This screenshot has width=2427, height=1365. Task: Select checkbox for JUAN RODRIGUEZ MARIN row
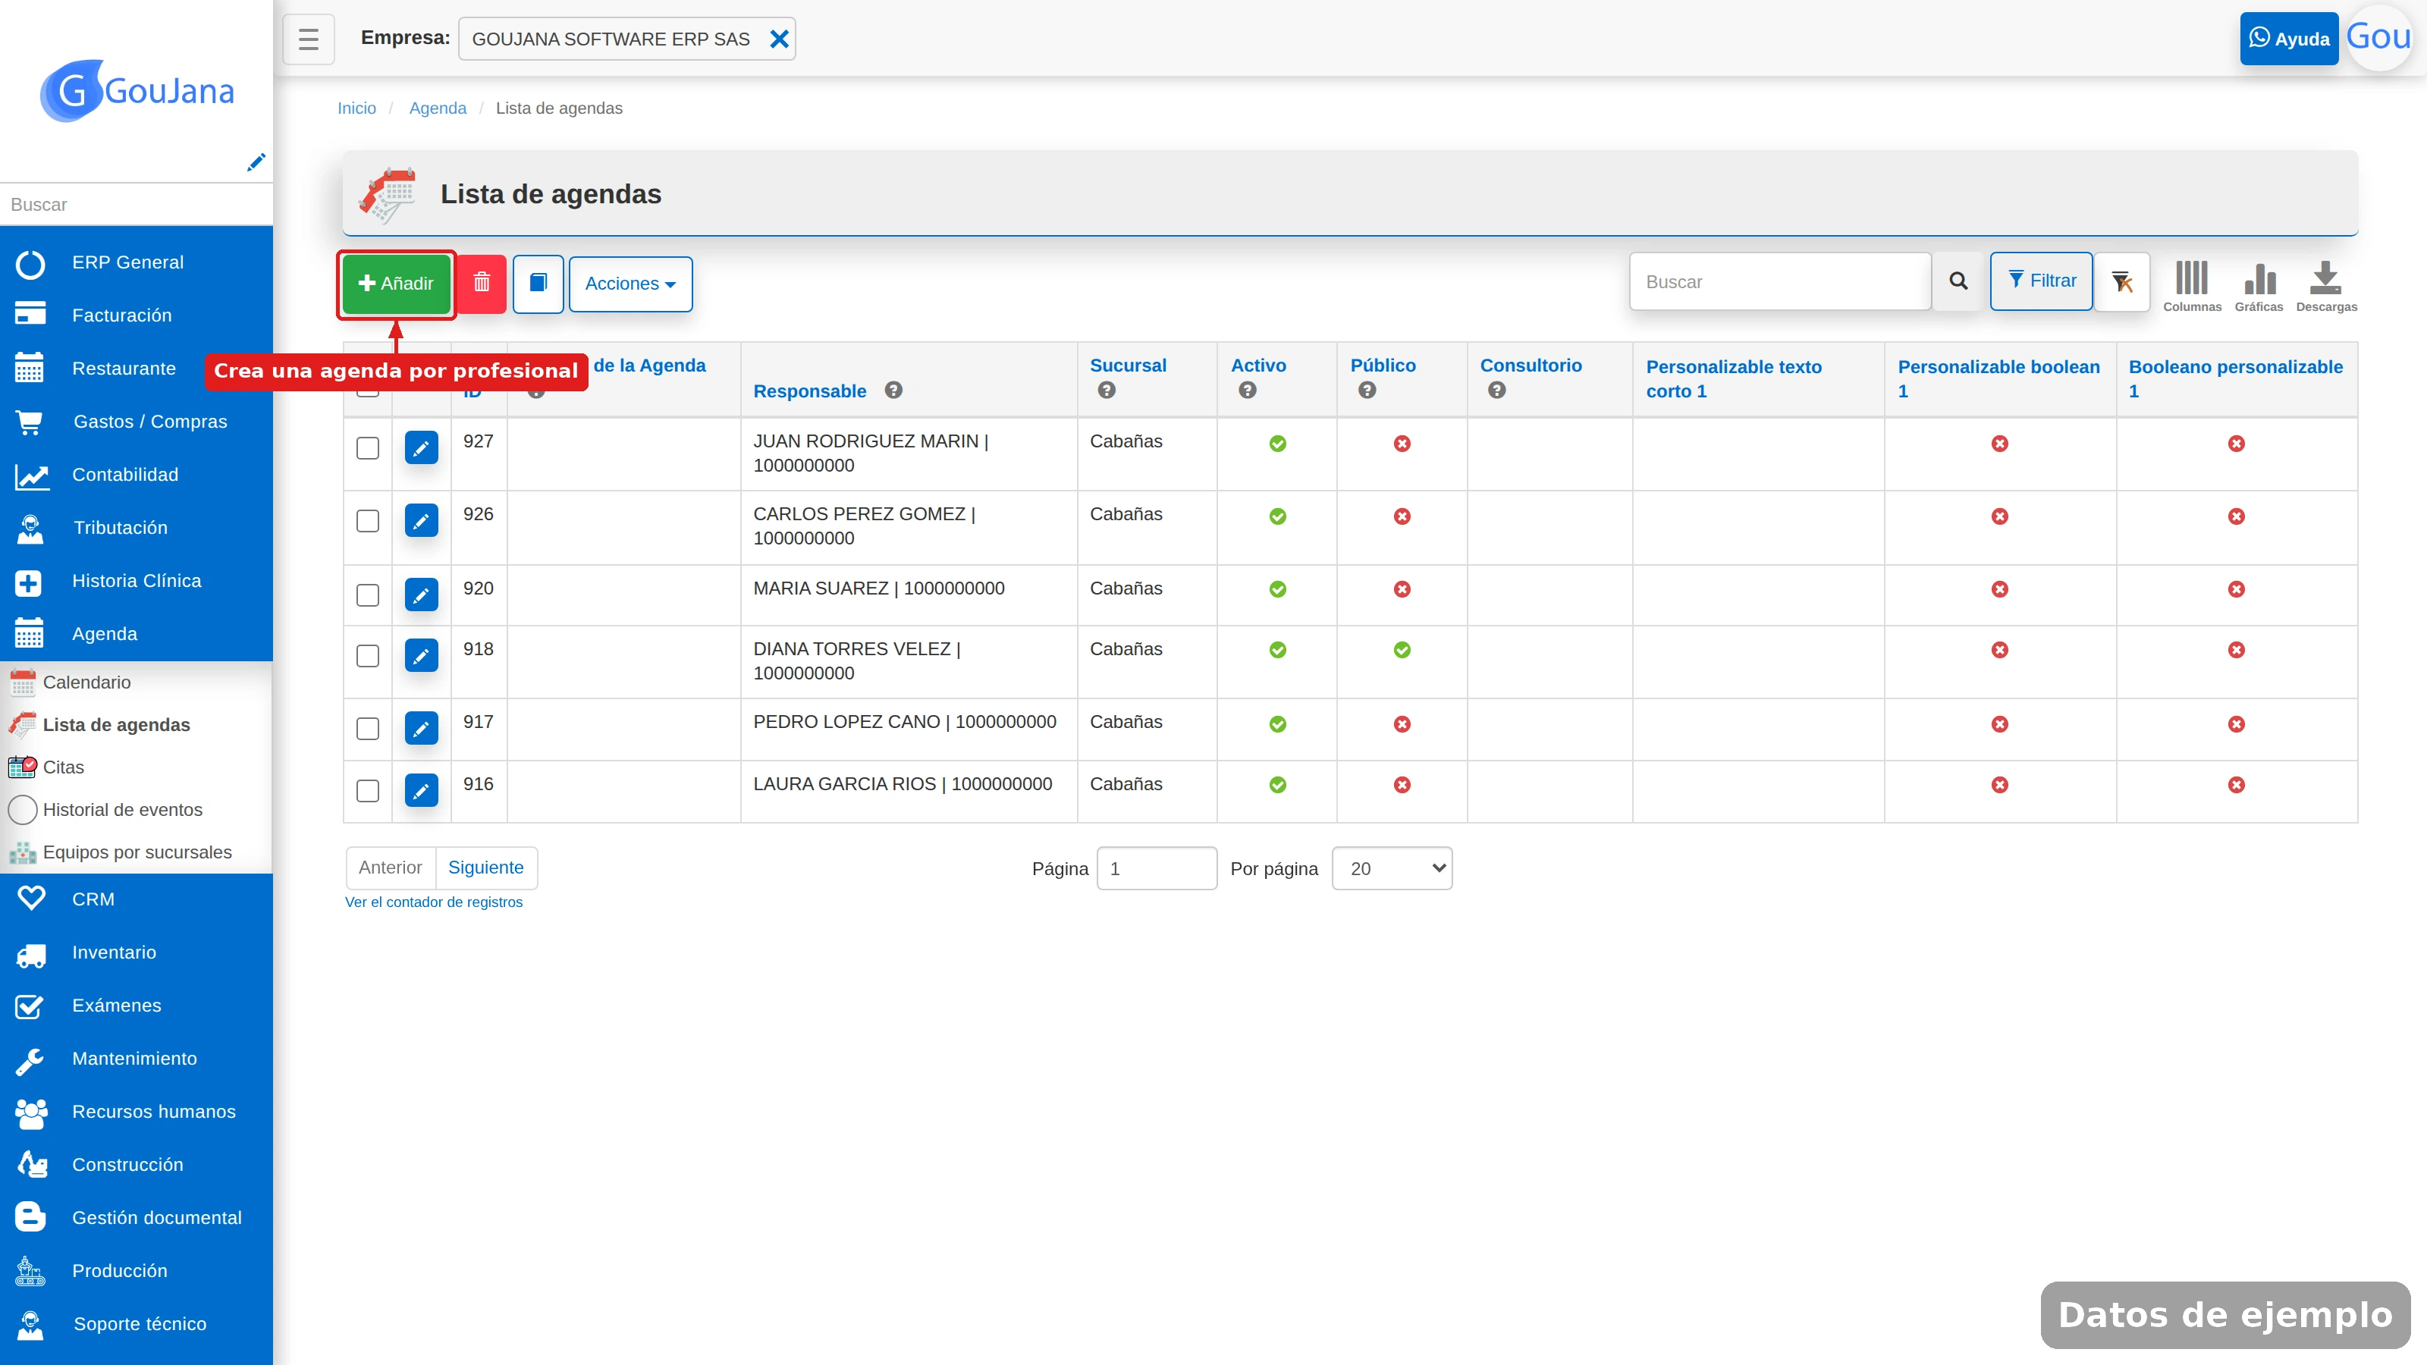coord(367,447)
